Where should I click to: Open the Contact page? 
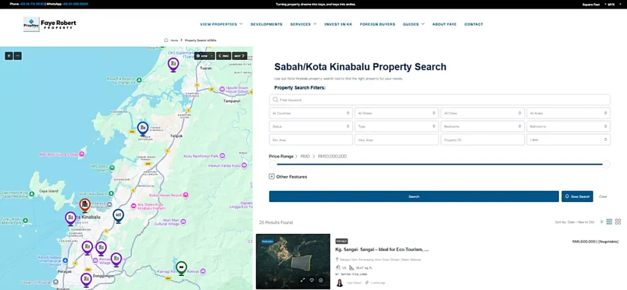click(x=474, y=24)
